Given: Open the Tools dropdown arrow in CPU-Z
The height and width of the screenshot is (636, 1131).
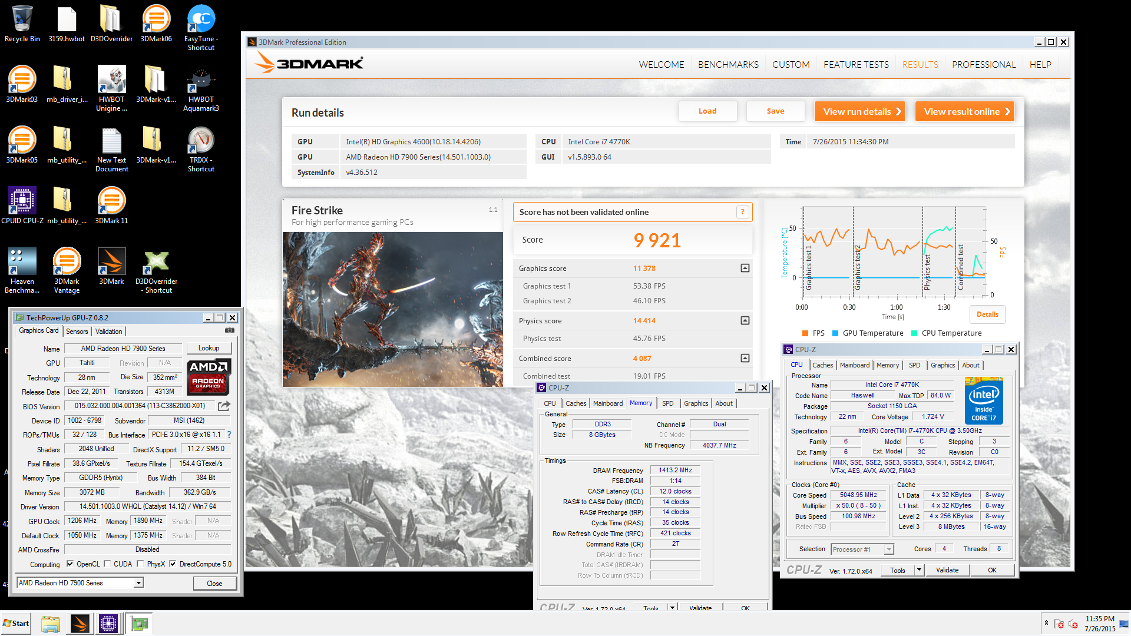Looking at the screenshot, I should click(919, 570).
